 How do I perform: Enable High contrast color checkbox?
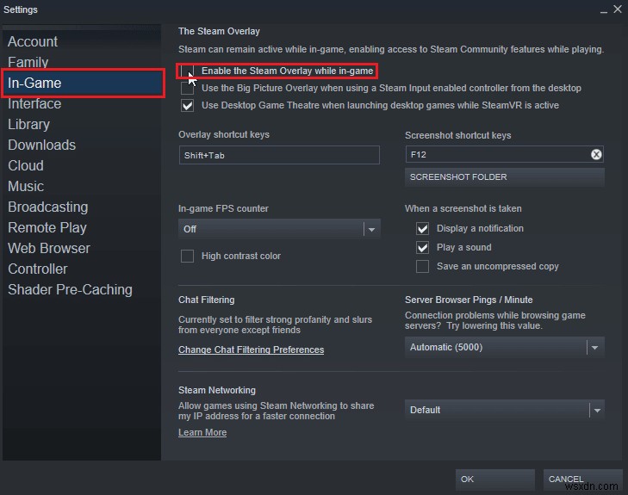187,256
